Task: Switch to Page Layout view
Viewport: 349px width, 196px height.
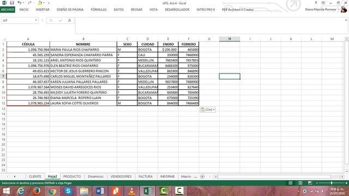Action: (x=300, y=183)
